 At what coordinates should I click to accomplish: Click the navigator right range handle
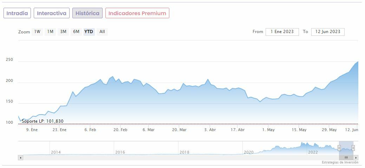[353, 148]
